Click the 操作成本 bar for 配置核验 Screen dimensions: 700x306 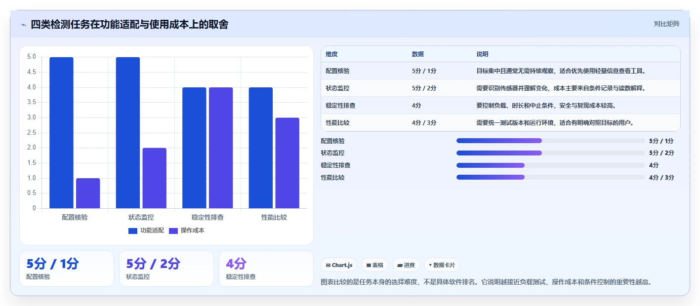click(x=88, y=193)
